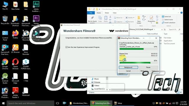189x106 pixels.
Task: Sort by Type column header
Action: click(x=166, y=34)
